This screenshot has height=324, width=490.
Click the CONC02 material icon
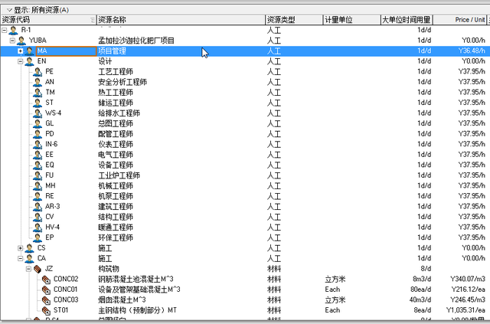pos(46,280)
